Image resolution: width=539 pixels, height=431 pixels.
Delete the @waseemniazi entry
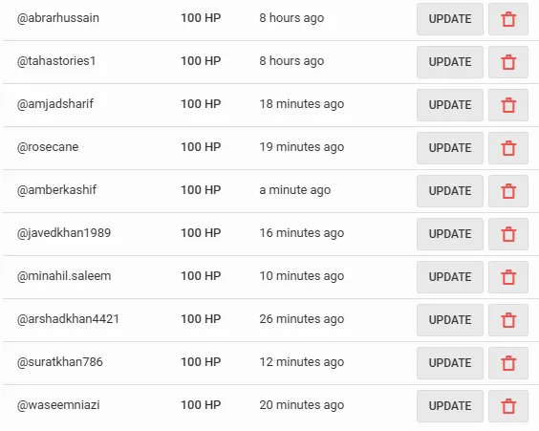pos(508,406)
